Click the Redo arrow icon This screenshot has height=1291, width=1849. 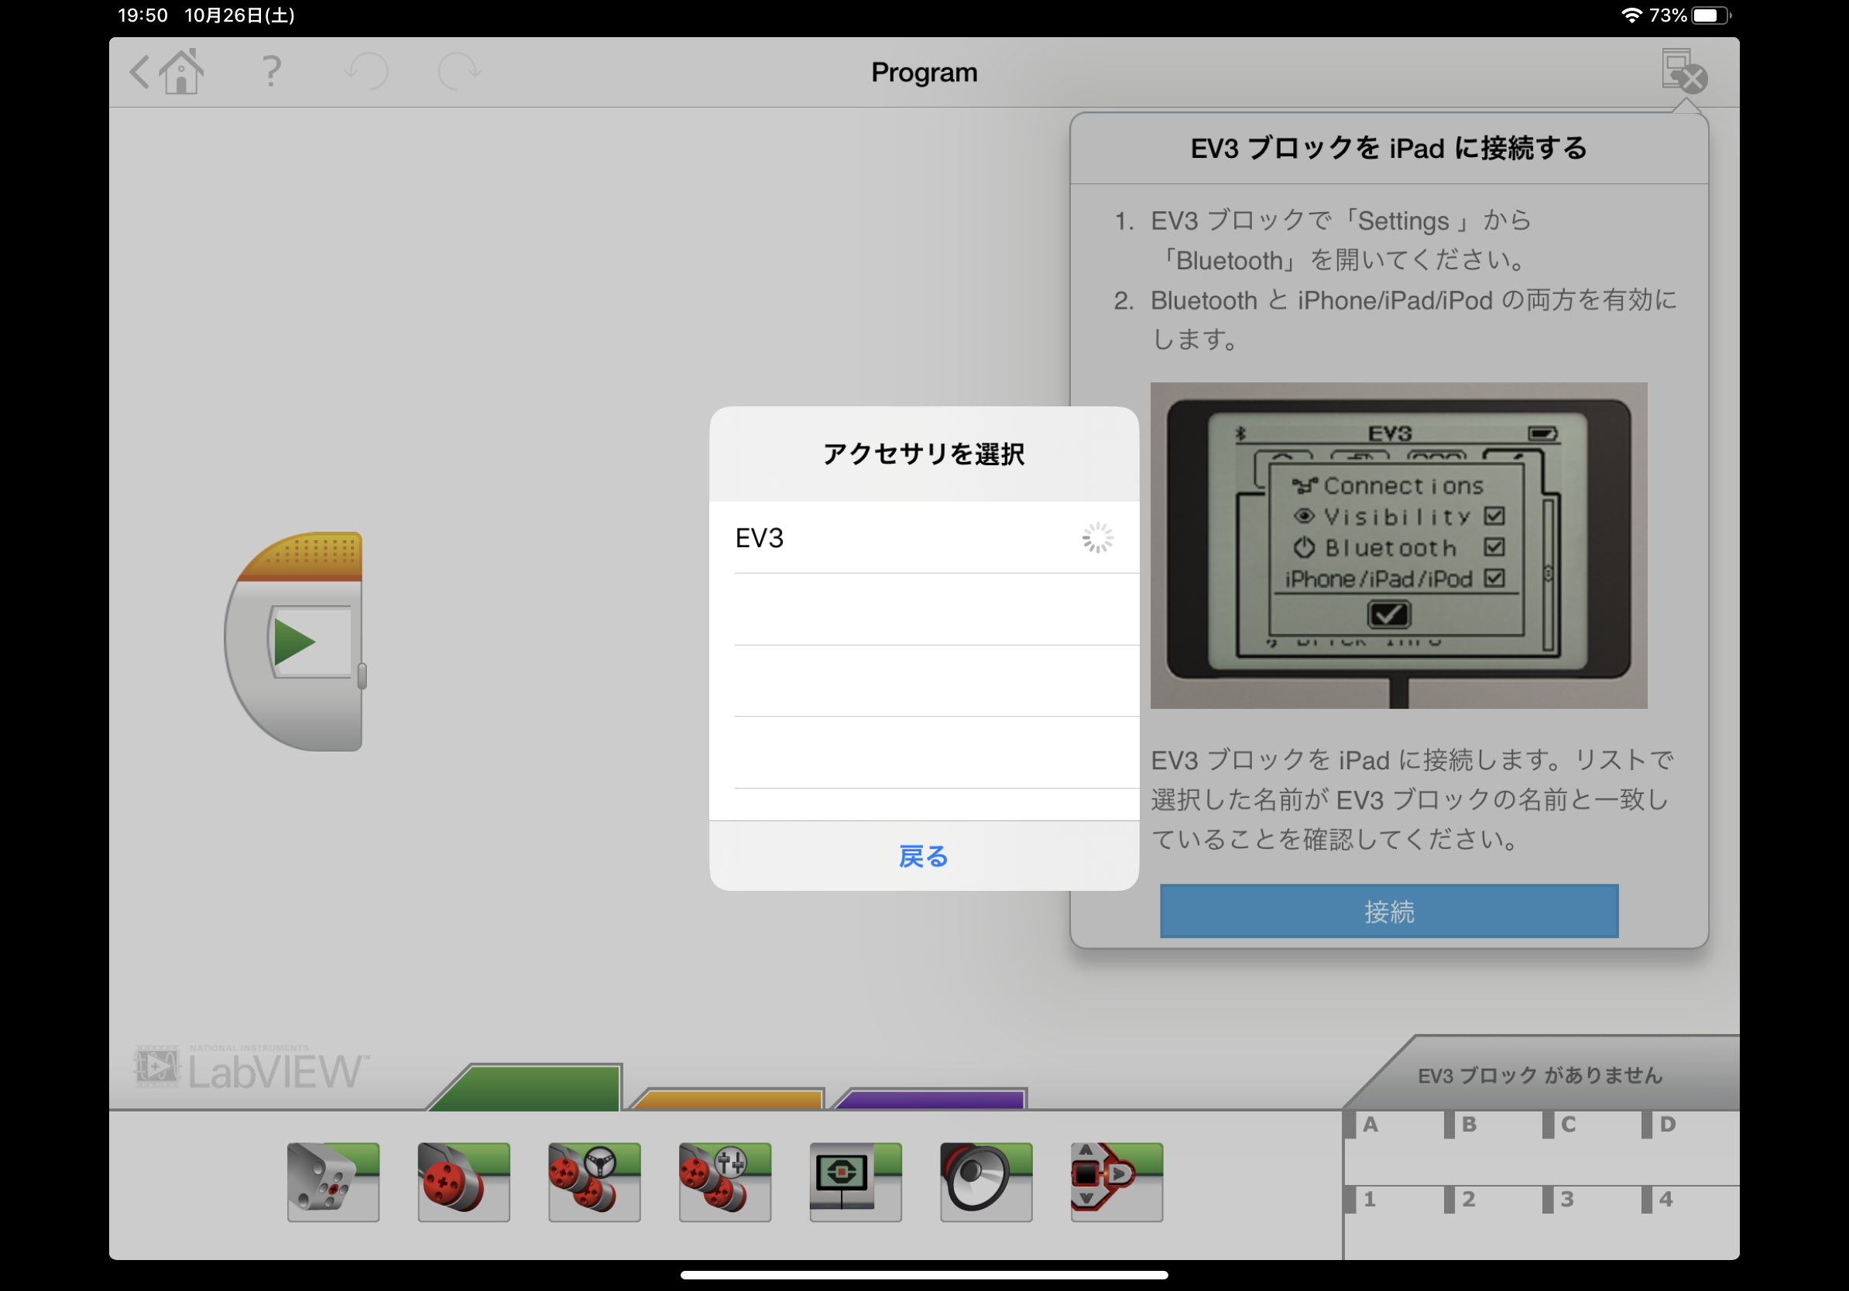tap(461, 73)
